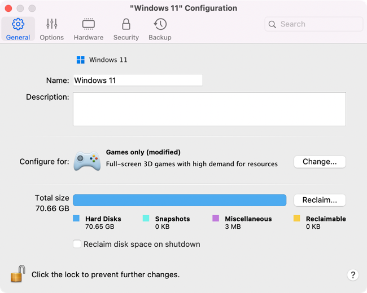
Task: Click the game controller icon
Action: point(87,161)
